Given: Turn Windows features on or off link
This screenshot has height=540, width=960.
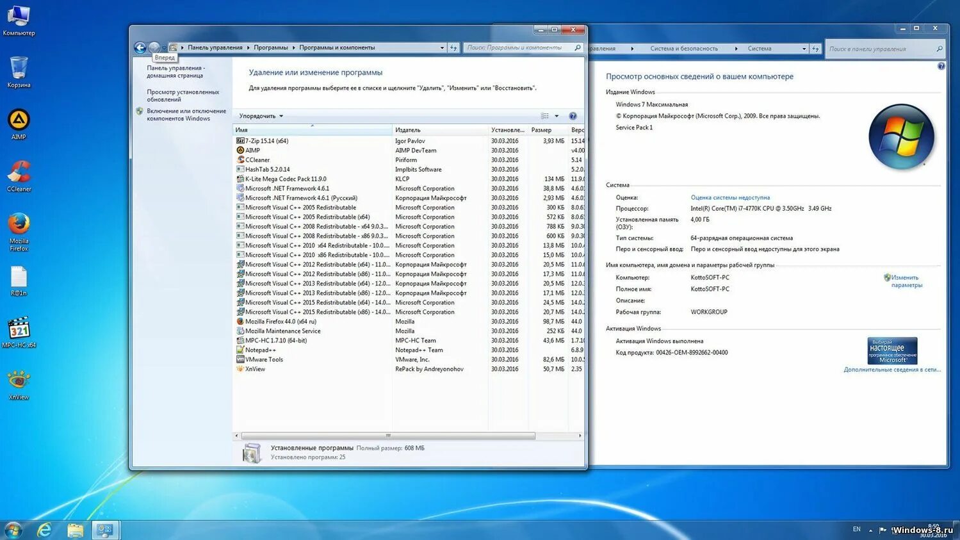Looking at the screenshot, I should (186, 115).
